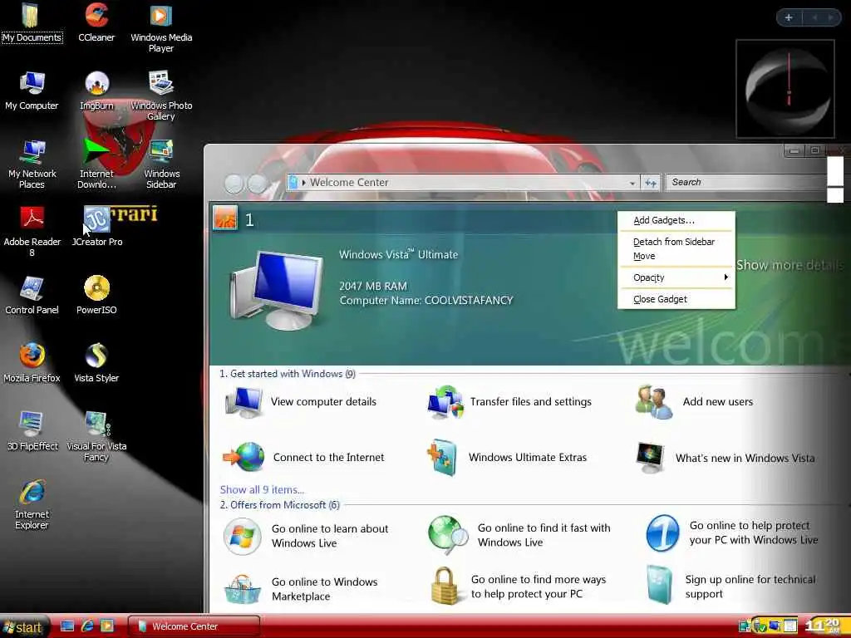Click the Search field in Welcome Center
The height and width of the screenshot is (638, 851).
[746, 182]
